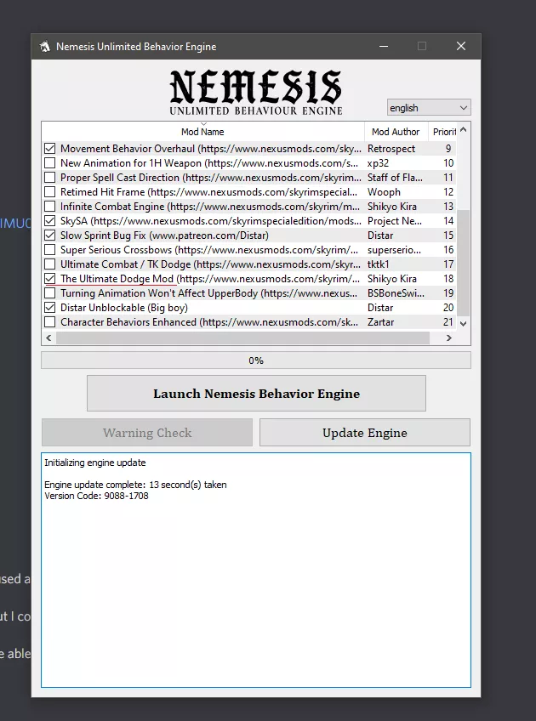
Task: Click author name Shikyo Kira on priority 13 row
Action: [392, 207]
